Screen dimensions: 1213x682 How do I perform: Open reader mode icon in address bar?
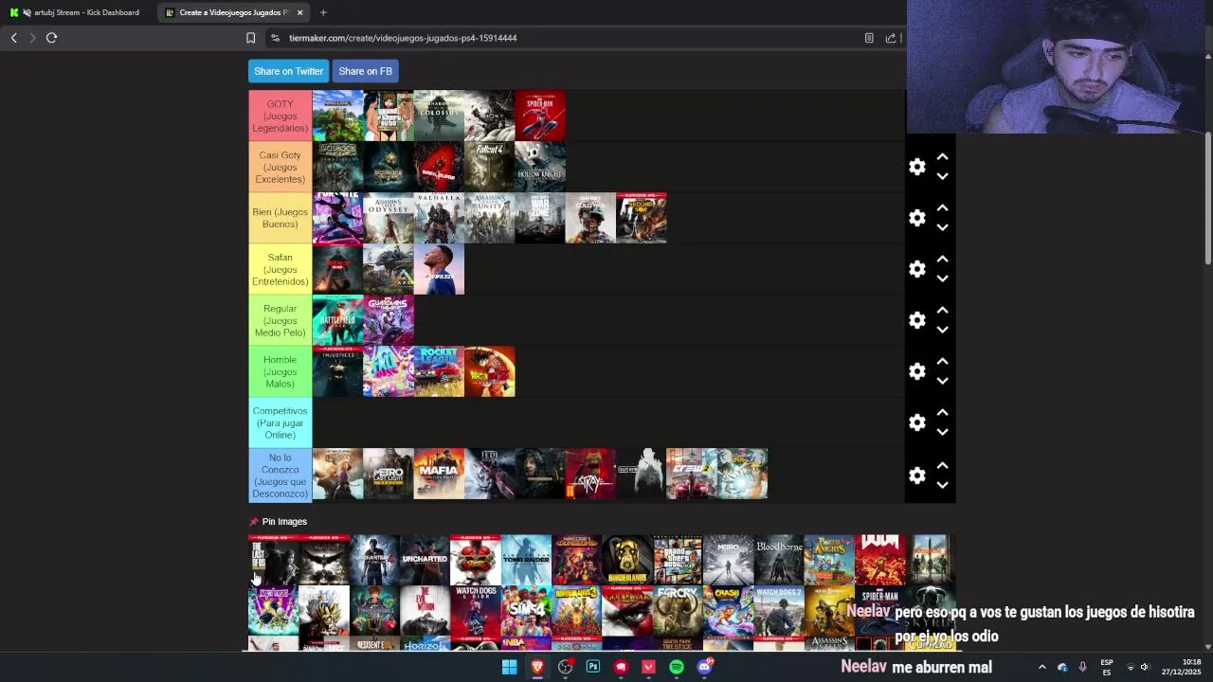[869, 38]
